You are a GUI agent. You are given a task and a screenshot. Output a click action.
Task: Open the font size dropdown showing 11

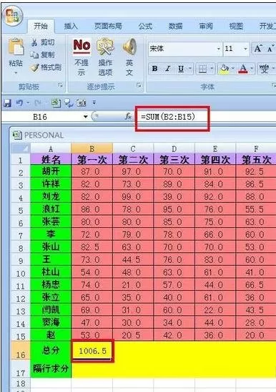pos(245,49)
